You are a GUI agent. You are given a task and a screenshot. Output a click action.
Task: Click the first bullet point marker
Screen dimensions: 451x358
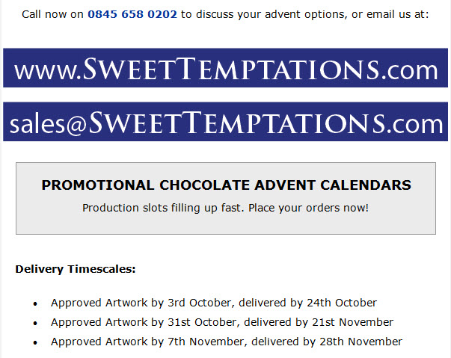coord(35,304)
